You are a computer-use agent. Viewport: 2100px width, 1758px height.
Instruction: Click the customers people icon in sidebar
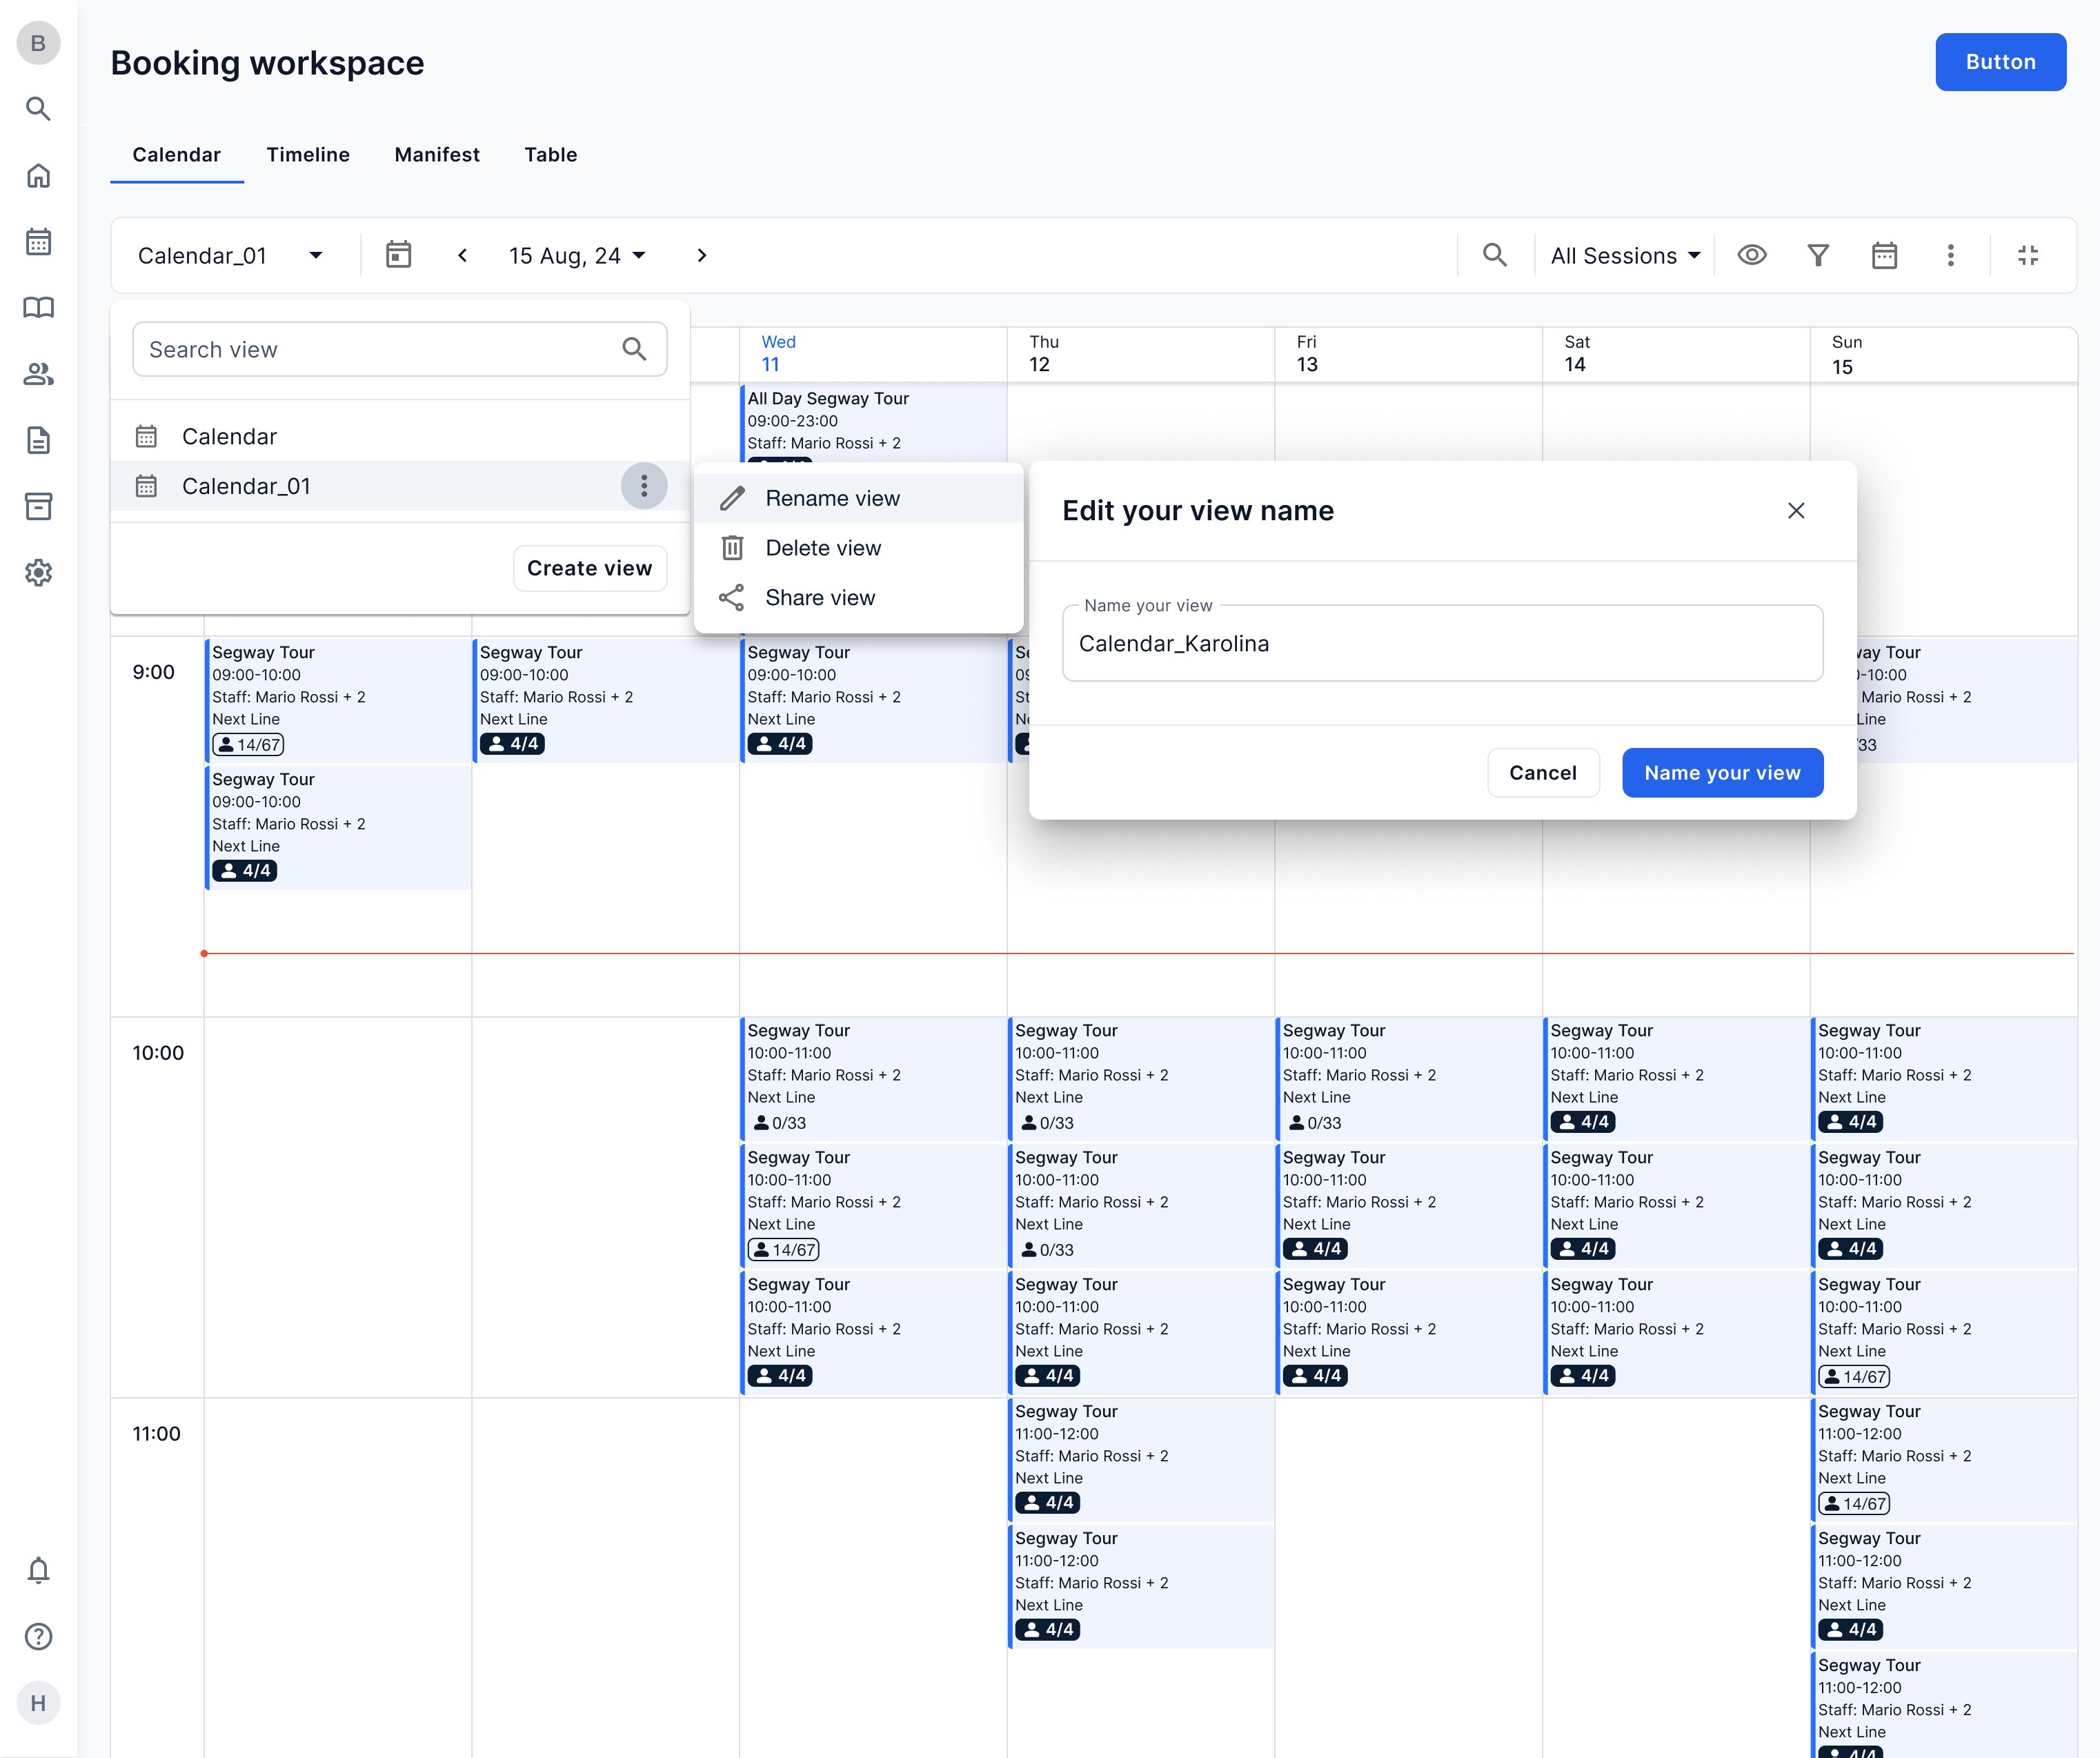tap(38, 374)
